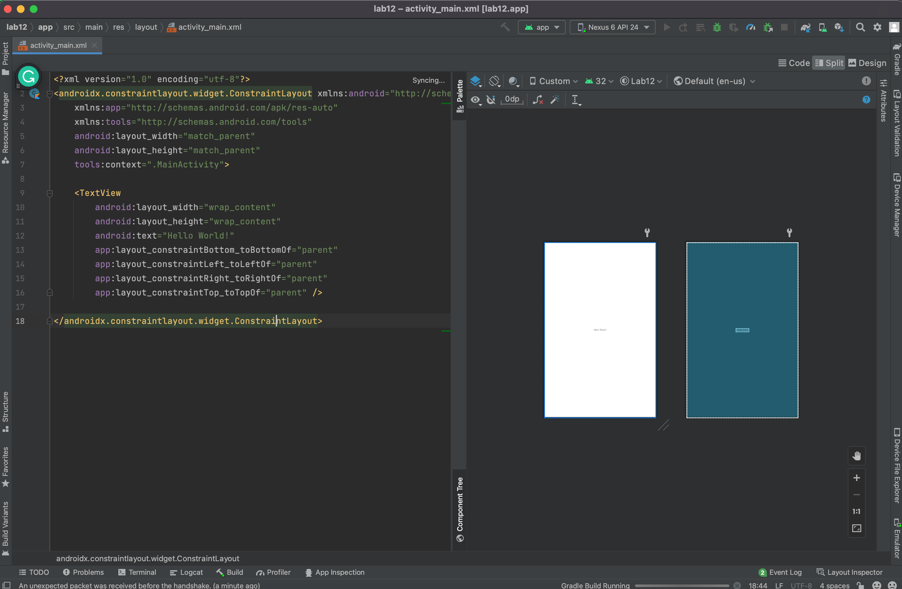This screenshot has width=902, height=589.
Task: Toggle the Attributes side panel
Action: 884,100
